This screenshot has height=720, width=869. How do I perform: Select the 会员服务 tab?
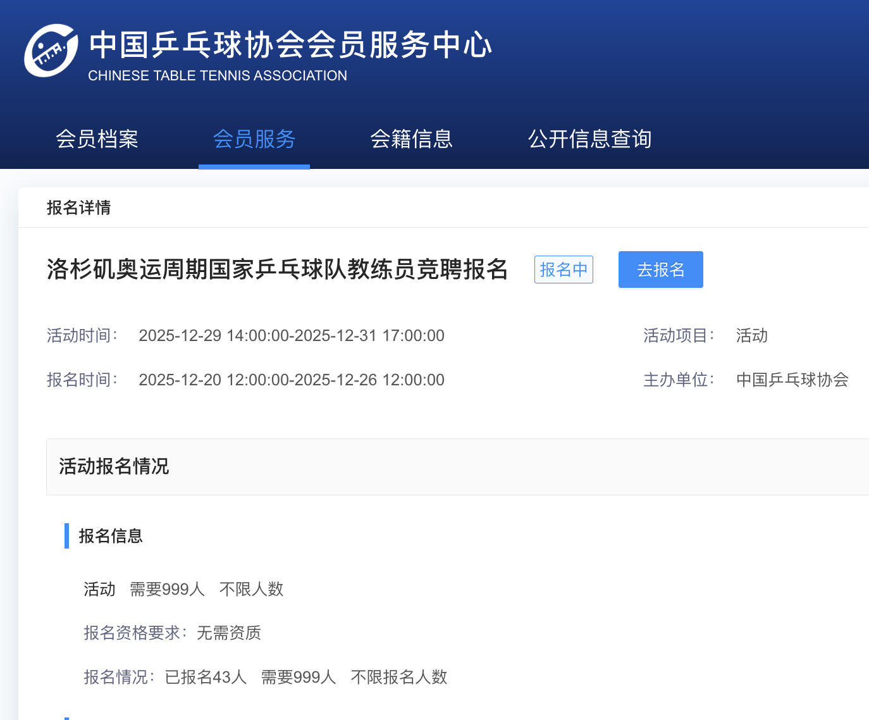254,139
